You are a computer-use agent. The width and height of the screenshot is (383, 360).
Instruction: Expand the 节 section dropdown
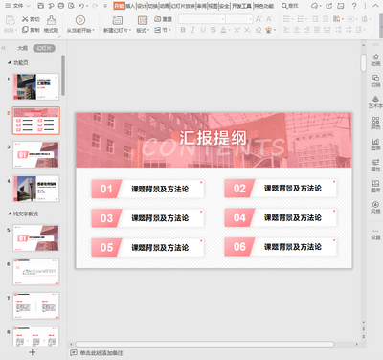point(170,30)
